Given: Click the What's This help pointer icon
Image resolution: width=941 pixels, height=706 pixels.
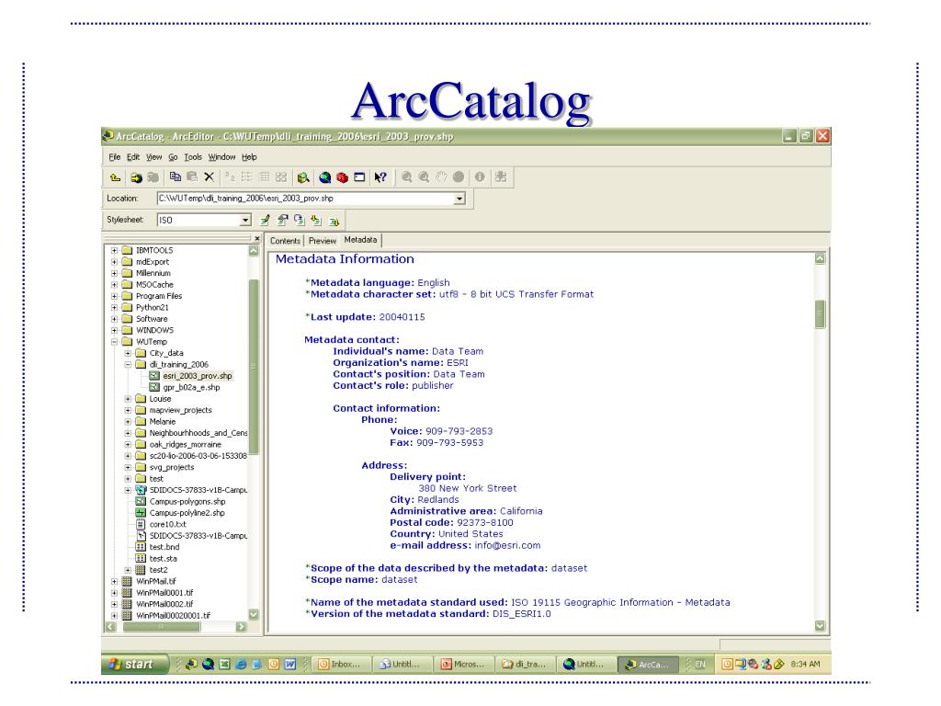Looking at the screenshot, I should point(380,177).
